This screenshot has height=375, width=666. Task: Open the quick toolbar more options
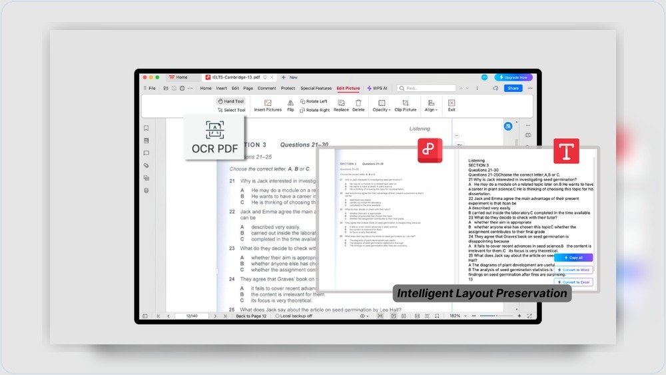[x=190, y=89]
